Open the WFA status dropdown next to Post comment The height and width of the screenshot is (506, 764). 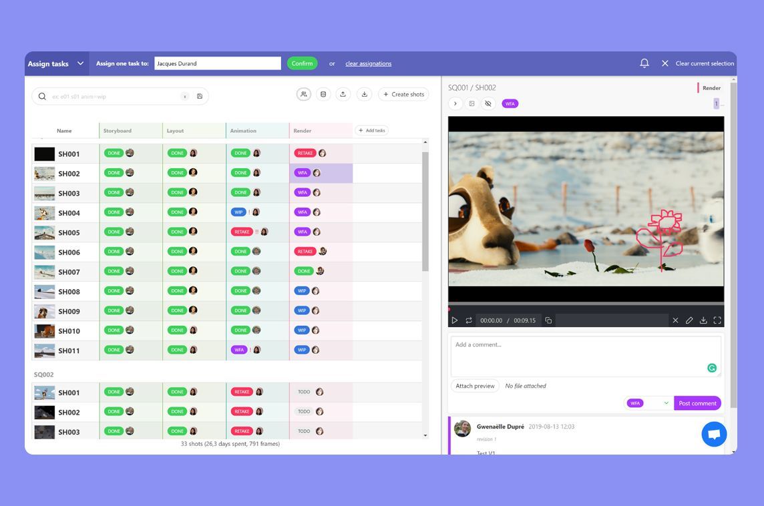point(648,403)
